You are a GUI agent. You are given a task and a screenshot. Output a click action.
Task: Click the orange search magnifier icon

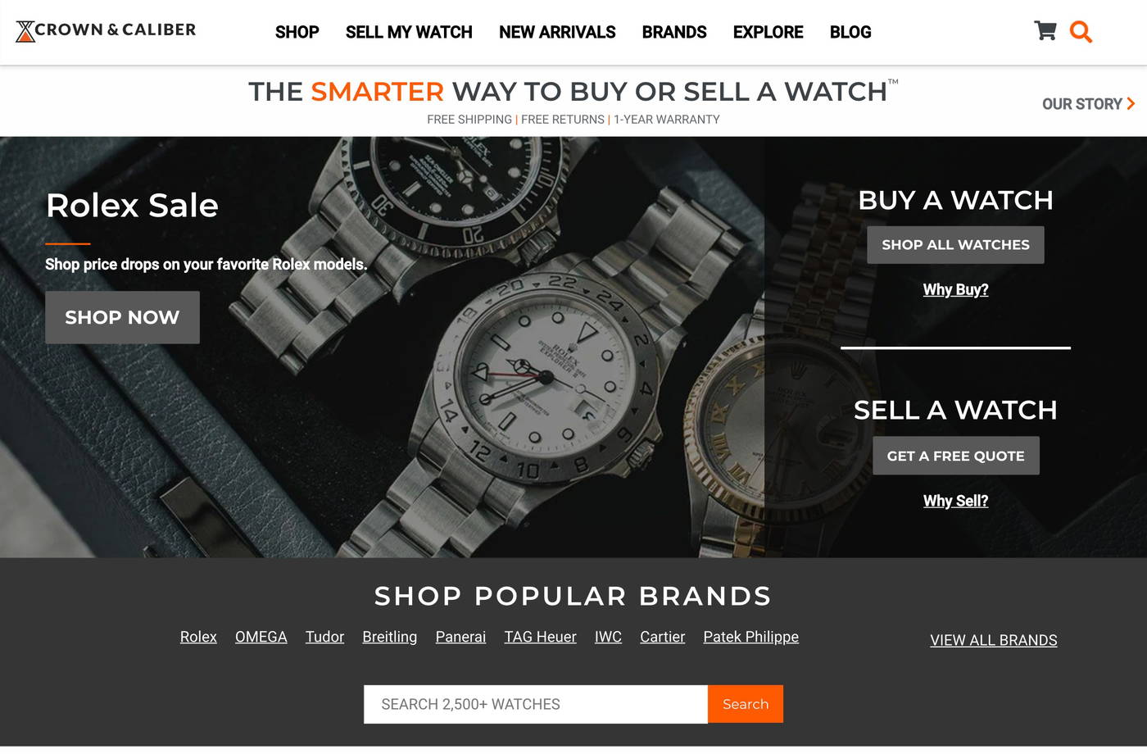[x=1081, y=32]
